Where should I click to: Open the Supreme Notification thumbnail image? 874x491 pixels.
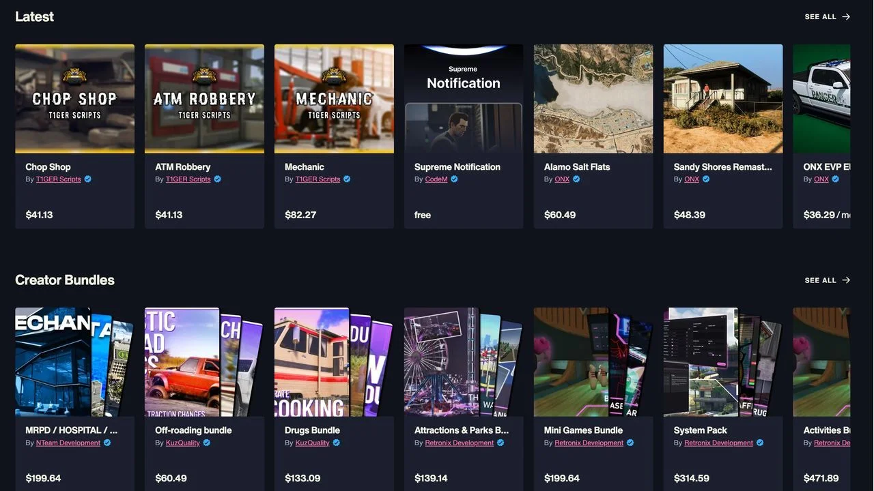click(464, 99)
